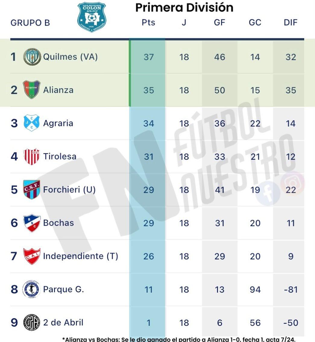Click the Liga Regional Colon shield logo

coord(92,17)
